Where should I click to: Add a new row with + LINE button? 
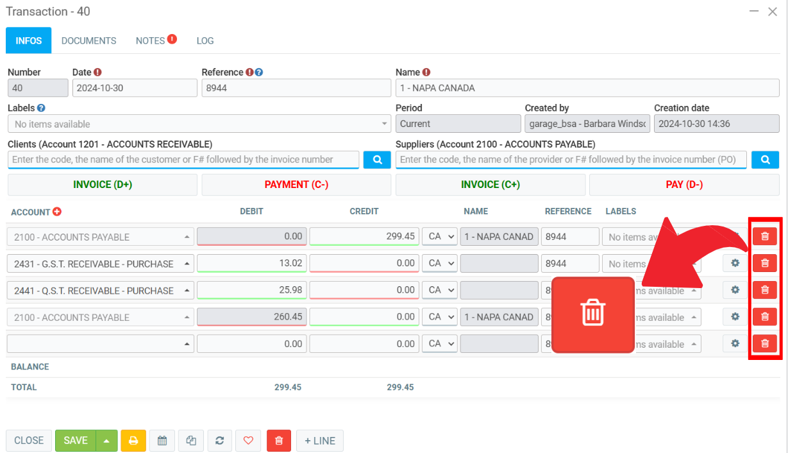(x=320, y=441)
